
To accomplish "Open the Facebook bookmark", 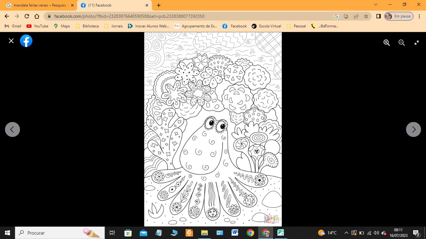I will click(x=235, y=26).
